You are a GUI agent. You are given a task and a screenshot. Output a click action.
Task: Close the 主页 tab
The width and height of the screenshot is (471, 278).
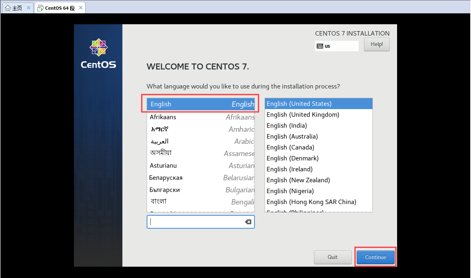coord(29,8)
